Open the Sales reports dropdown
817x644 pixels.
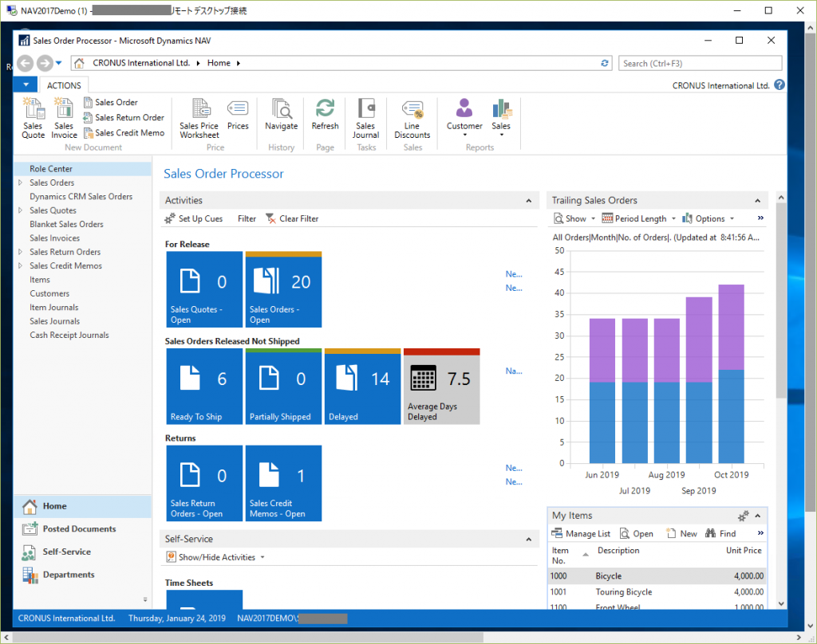click(501, 117)
